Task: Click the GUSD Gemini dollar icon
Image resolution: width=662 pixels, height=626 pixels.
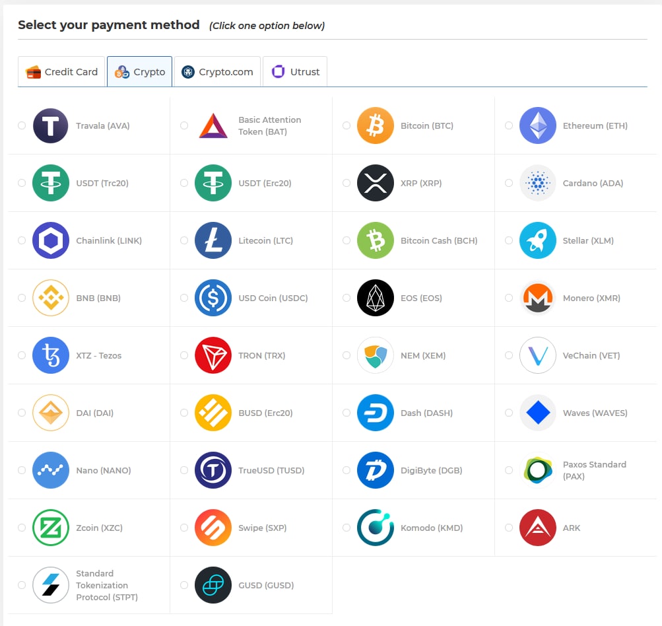Action: [213, 586]
